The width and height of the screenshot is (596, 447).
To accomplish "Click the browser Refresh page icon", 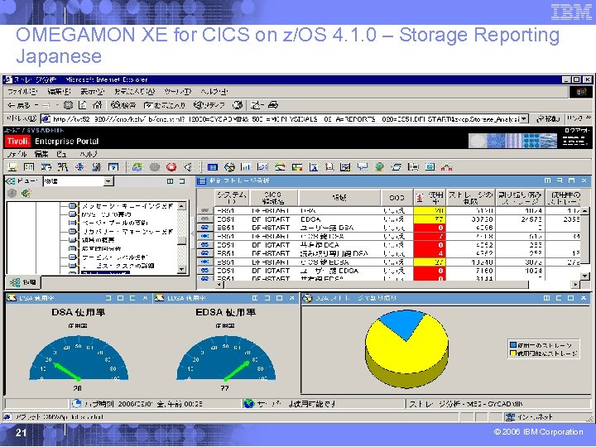I will (x=83, y=105).
